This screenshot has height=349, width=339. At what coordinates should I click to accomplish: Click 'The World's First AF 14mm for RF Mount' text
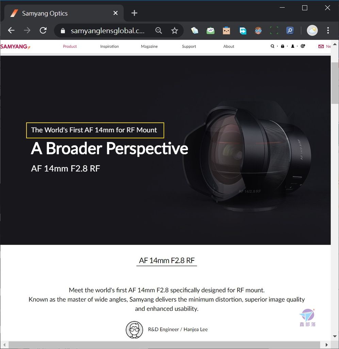[94, 130]
